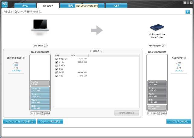Viewport: 194px width, 138px height.
Task: Click the Data Drive (D:) label
Action: tap(40, 45)
